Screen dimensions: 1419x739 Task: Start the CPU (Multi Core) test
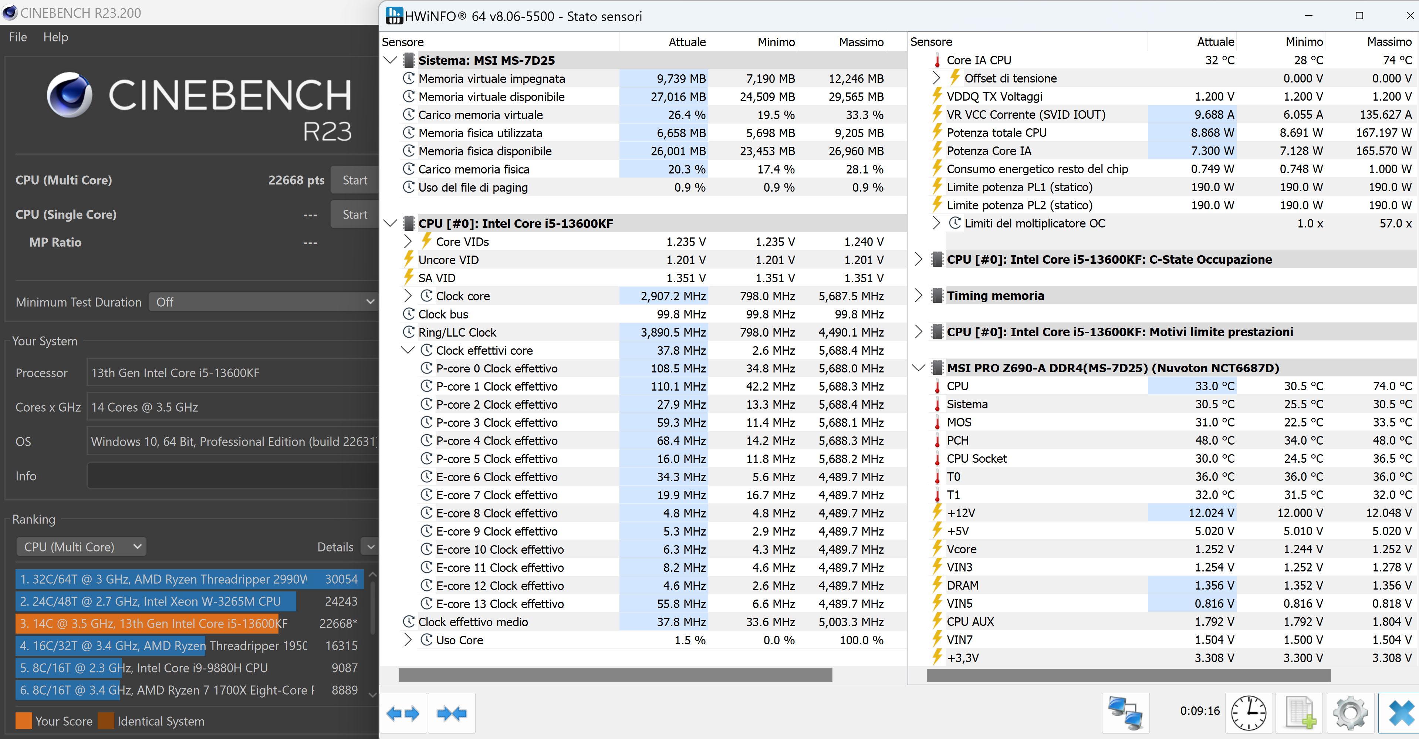click(354, 180)
